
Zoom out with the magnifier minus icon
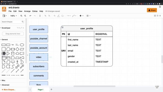pyautogui.click(x=25, y=16)
